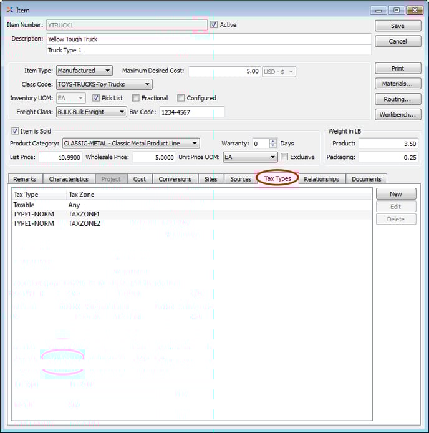Screen dimensions: 429x433
Task: Close the Item window
Action: pyautogui.click(x=413, y=10)
